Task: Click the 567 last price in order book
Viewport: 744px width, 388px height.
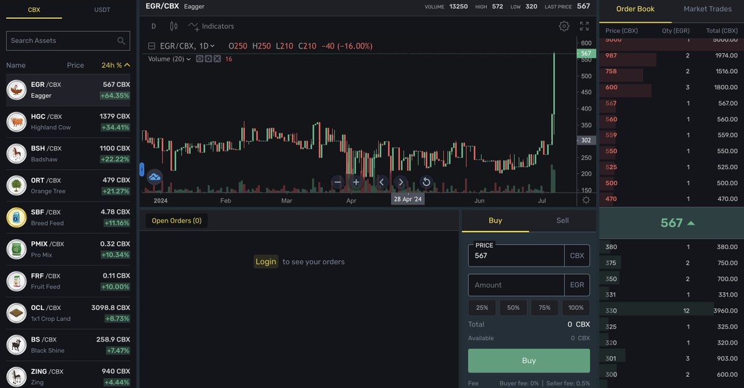Action: click(x=671, y=223)
